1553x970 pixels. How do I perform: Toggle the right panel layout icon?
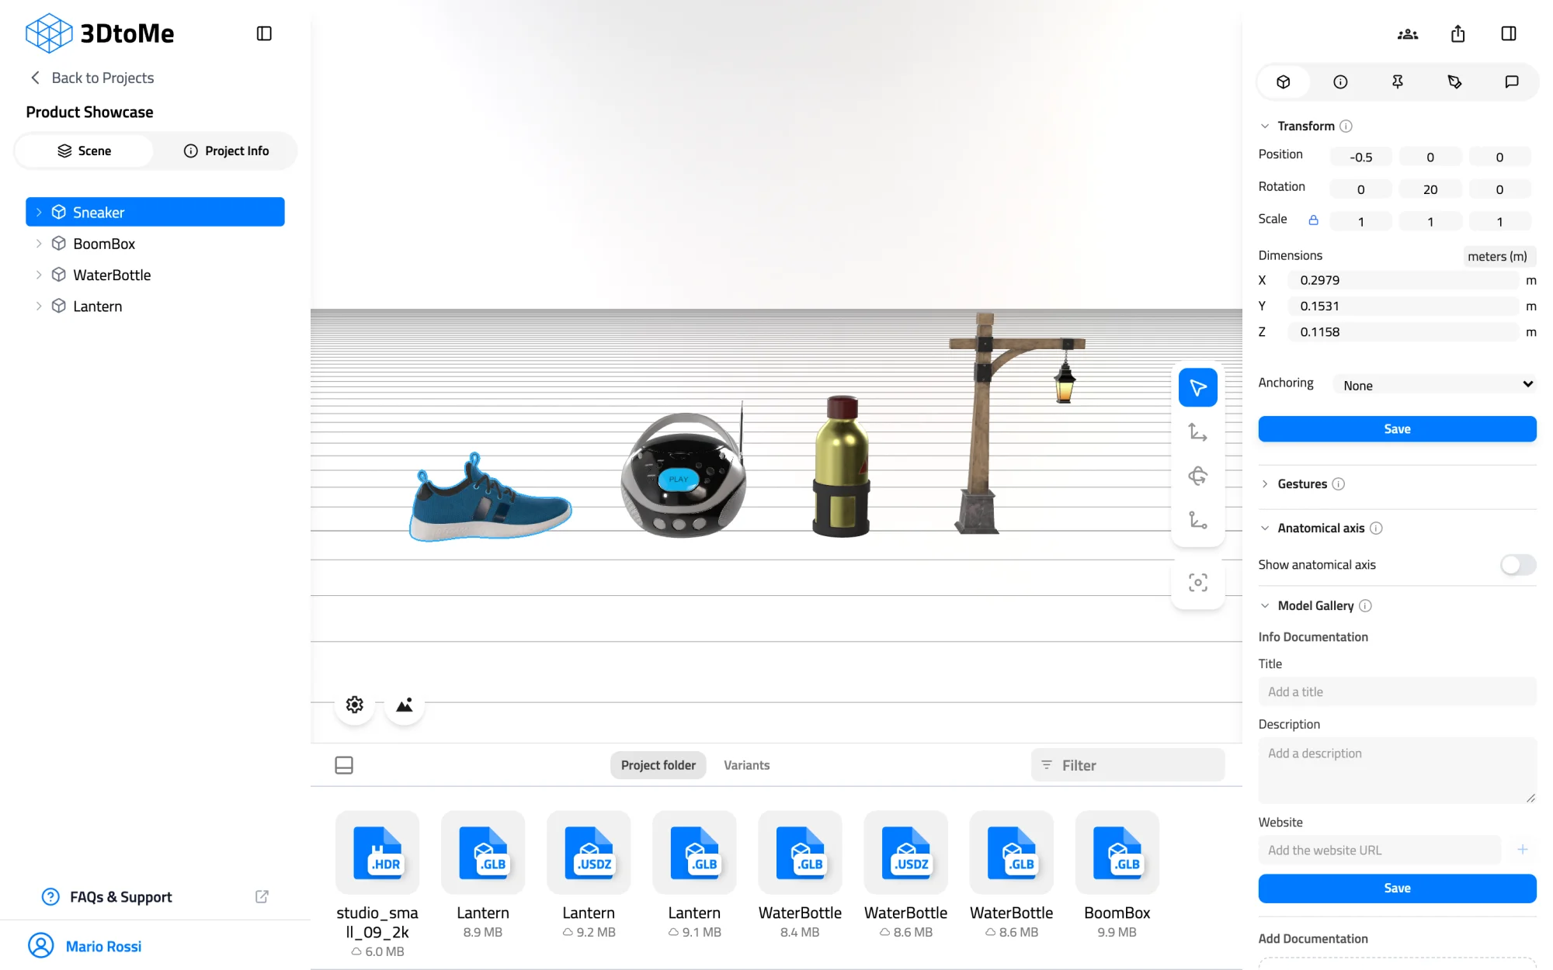[x=1509, y=33]
